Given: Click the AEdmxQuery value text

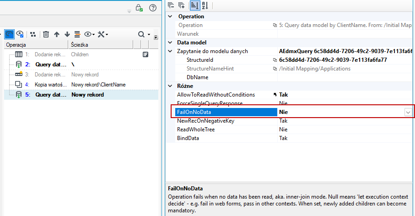Looking at the screenshot, I should (x=345, y=51).
